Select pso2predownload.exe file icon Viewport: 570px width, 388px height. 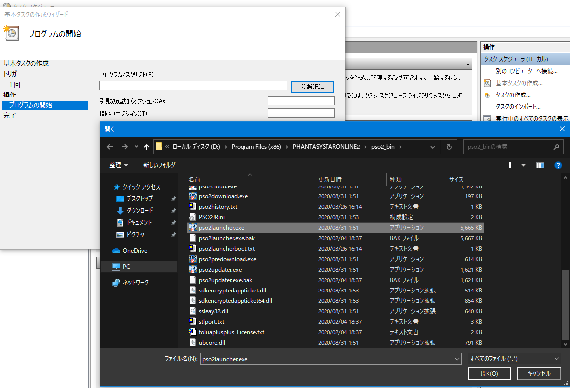(193, 259)
